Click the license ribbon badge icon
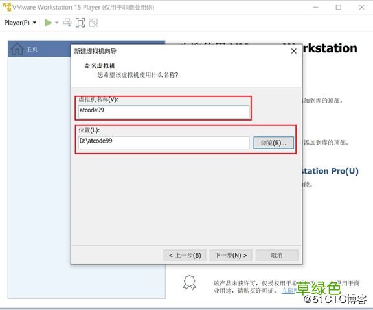 click(x=189, y=283)
